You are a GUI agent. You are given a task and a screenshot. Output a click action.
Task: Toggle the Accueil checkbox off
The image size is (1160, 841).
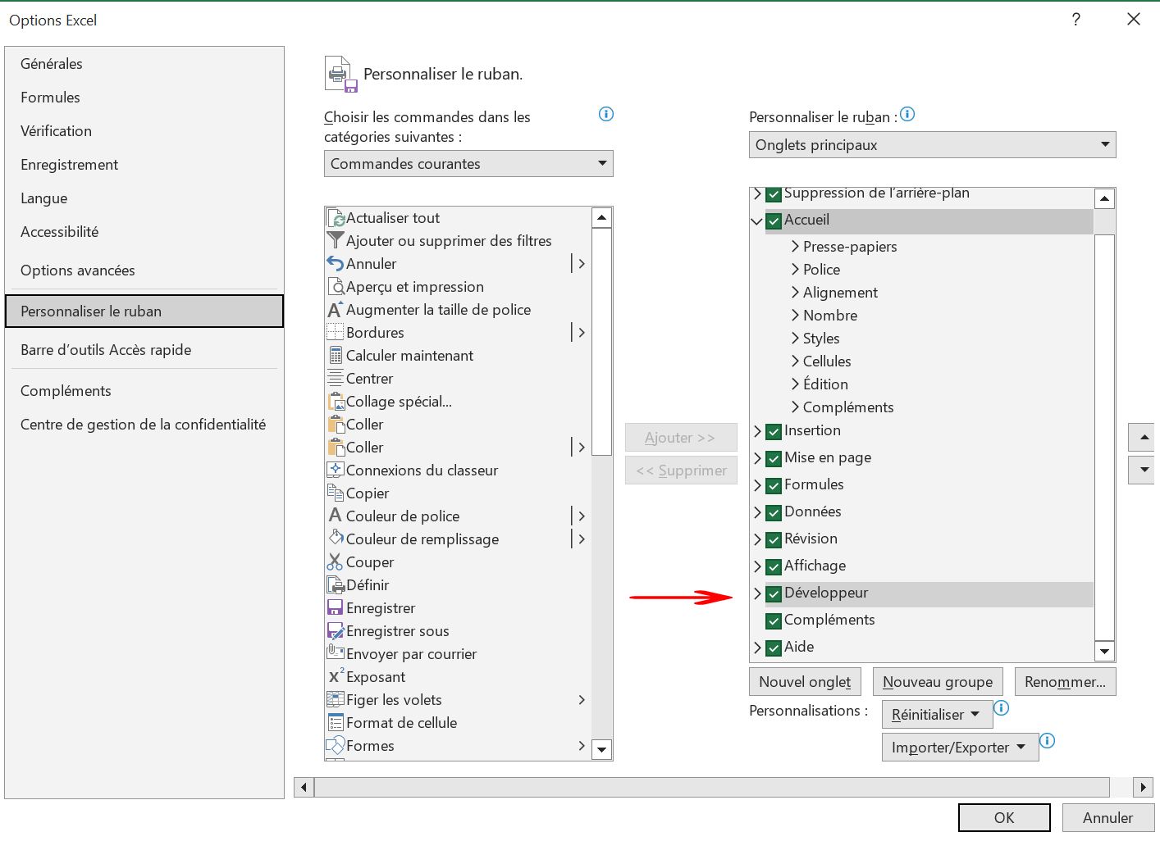pos(772,220)
